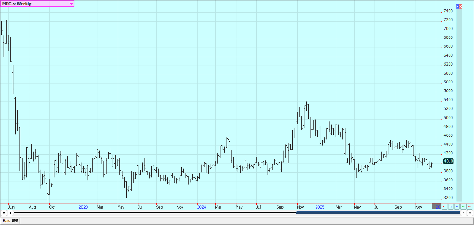Screen dimensions: 474x225
Task: Jump to chart end with double-right arrow
Action: [x=470, y=213]
